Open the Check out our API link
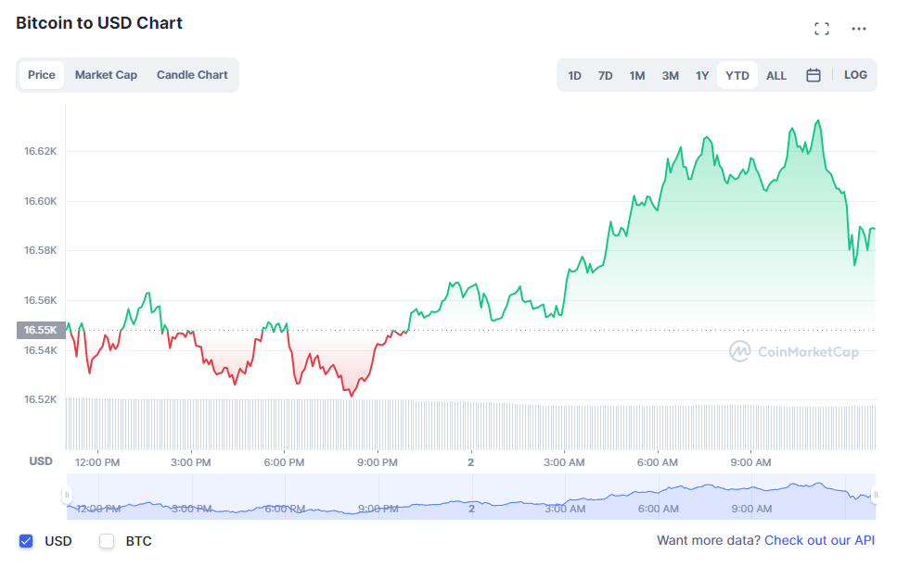 coord(819,540)
